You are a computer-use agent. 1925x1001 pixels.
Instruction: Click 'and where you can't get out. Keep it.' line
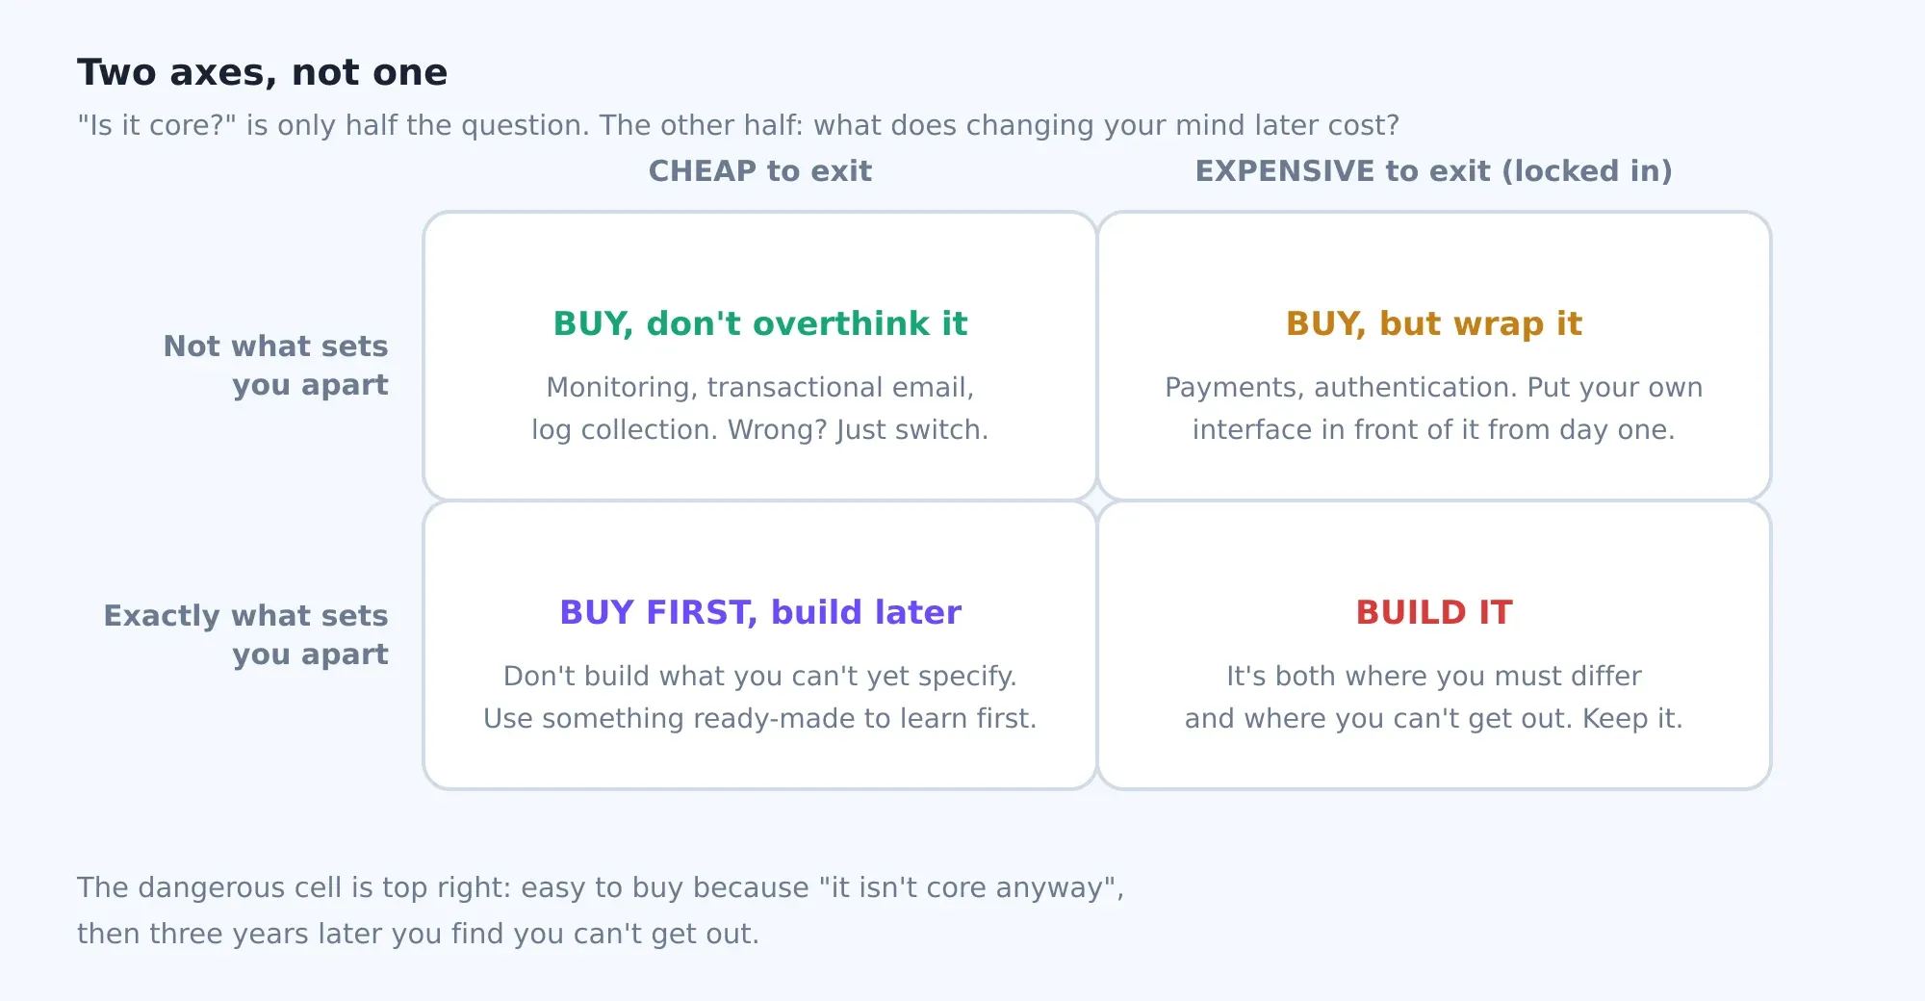pos(1434,719)
